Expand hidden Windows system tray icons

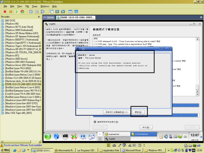coord(169,150)
